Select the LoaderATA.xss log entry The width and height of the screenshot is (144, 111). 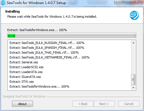pyautogui.click(x=26, y=72)
